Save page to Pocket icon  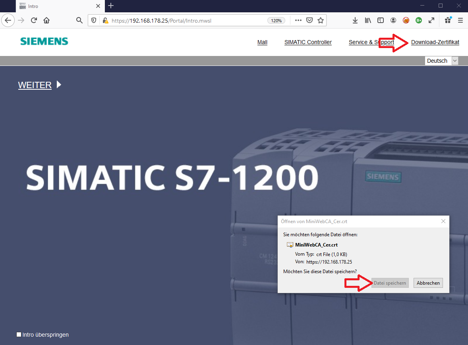(309, 20)
